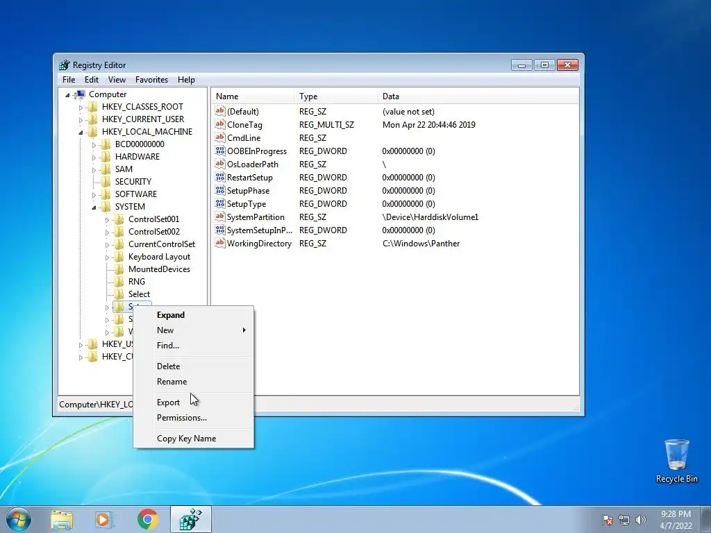Select the RestartSetup value name

(250, 177)
